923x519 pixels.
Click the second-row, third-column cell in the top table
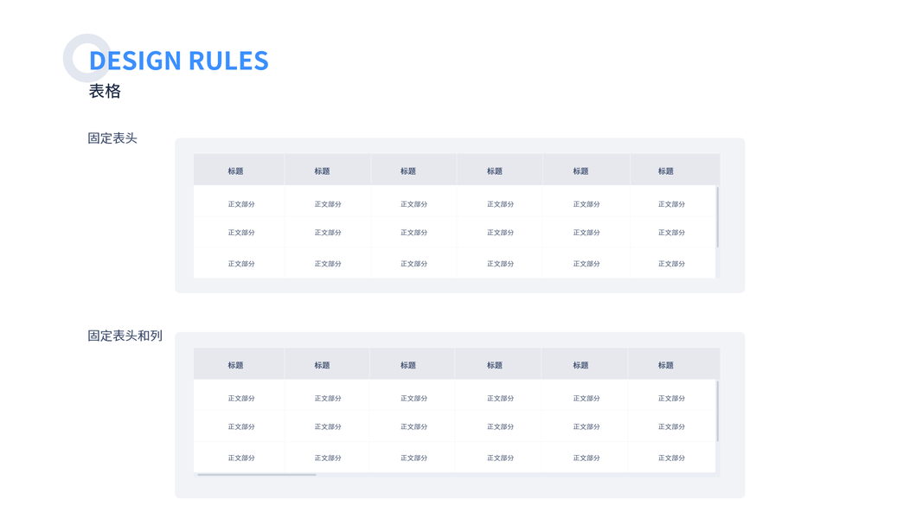pos(413,233)
